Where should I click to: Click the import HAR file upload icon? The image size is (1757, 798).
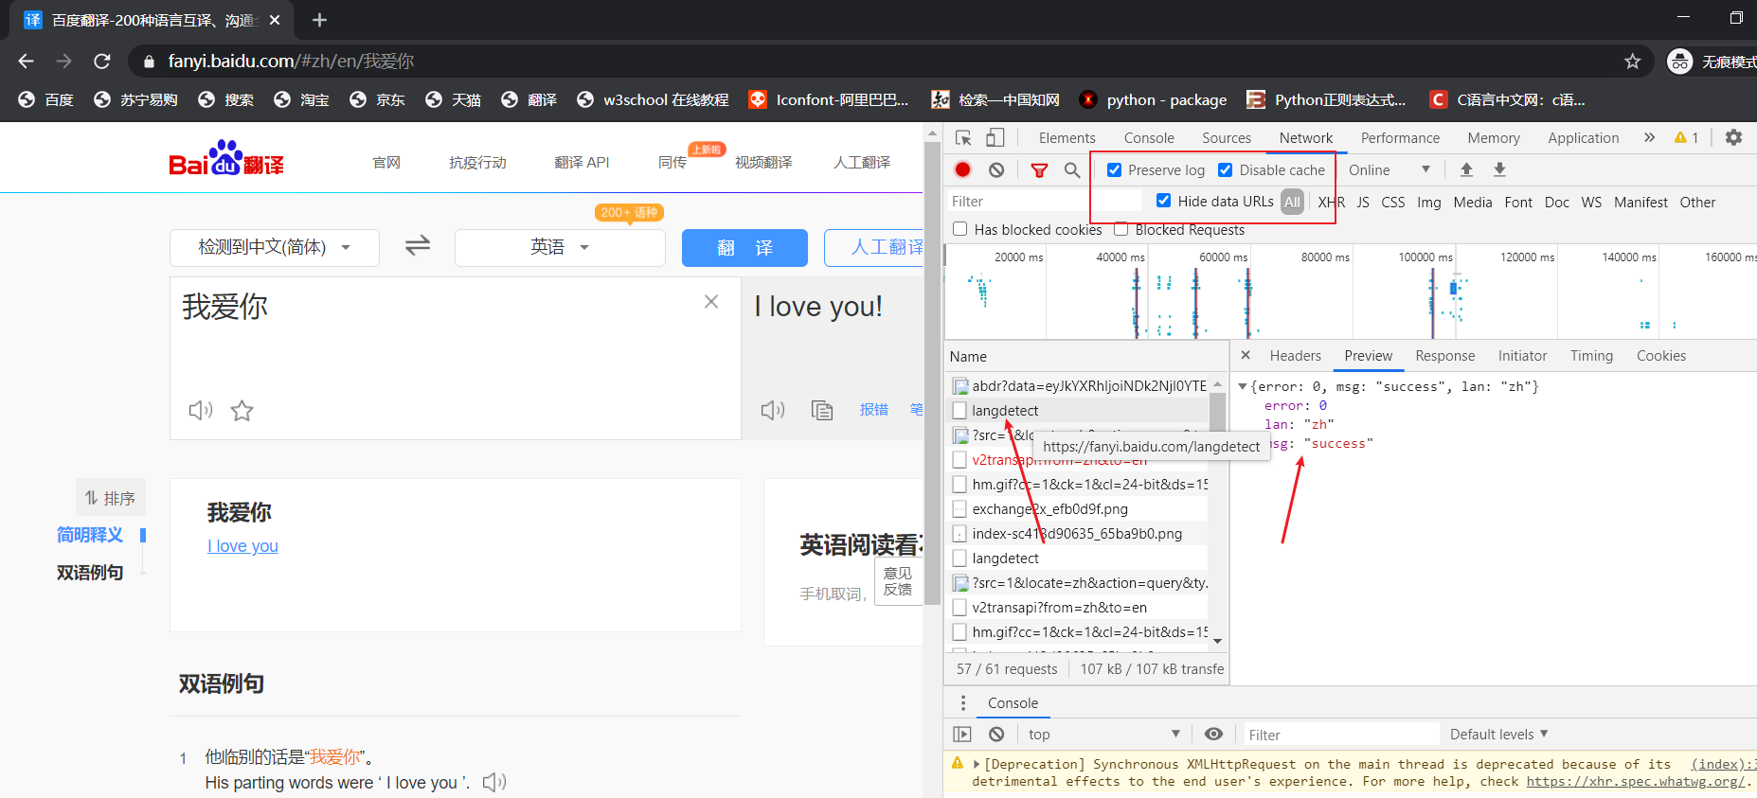point(1466,169)
